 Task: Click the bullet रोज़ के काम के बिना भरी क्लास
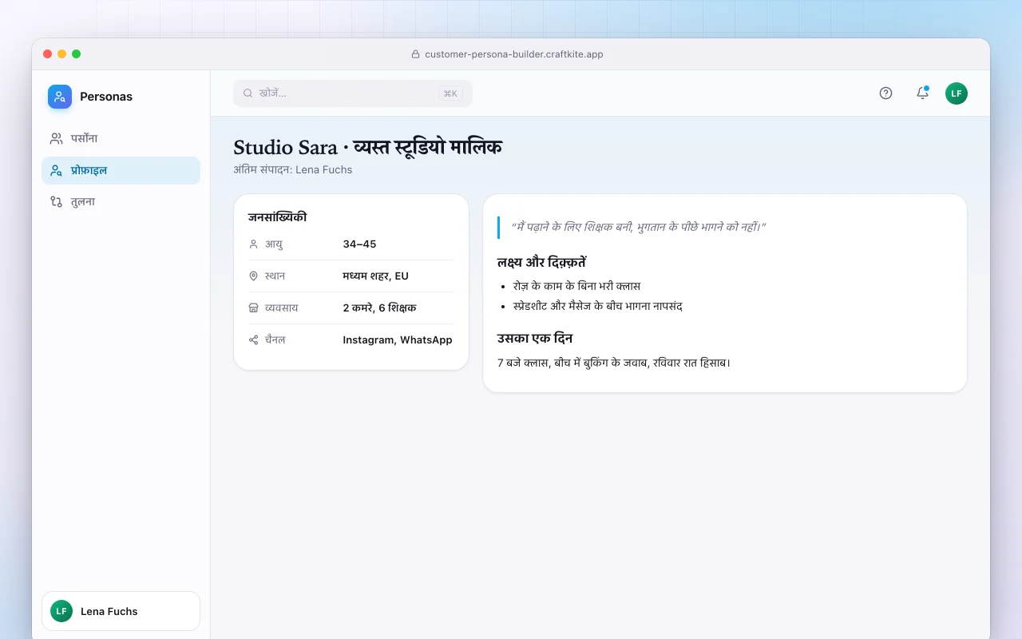[x=576, y=286]
